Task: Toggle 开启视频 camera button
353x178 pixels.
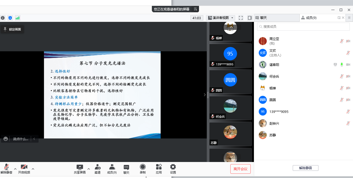Action: pos(24,167)
